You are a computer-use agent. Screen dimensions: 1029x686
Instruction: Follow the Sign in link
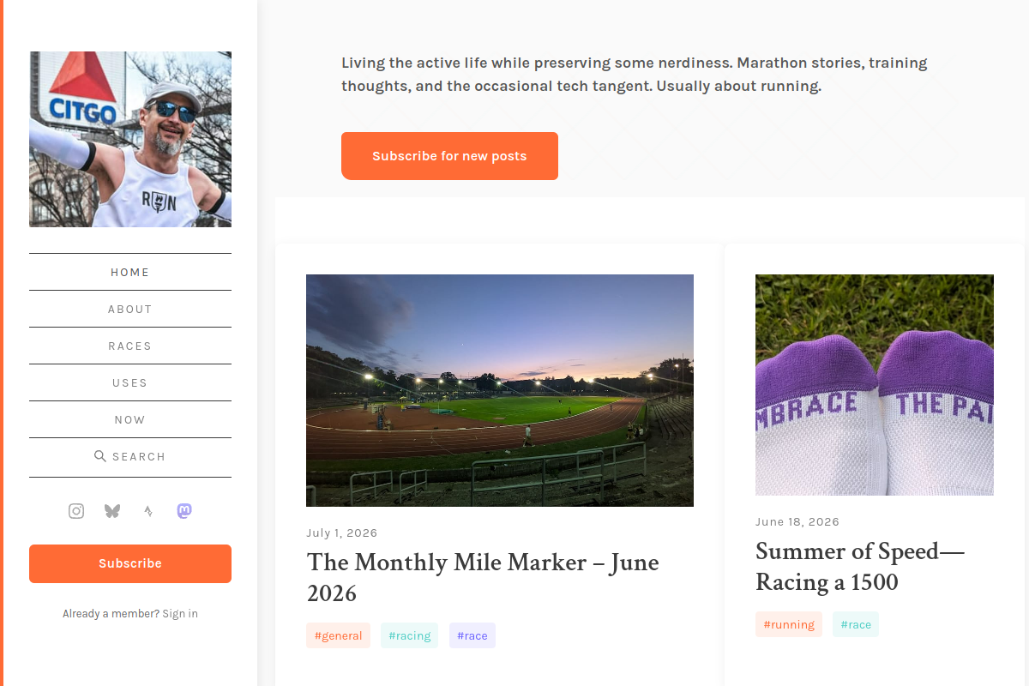coord(180,614)
